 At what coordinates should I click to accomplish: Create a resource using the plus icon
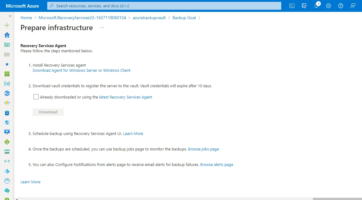point(7,25)
